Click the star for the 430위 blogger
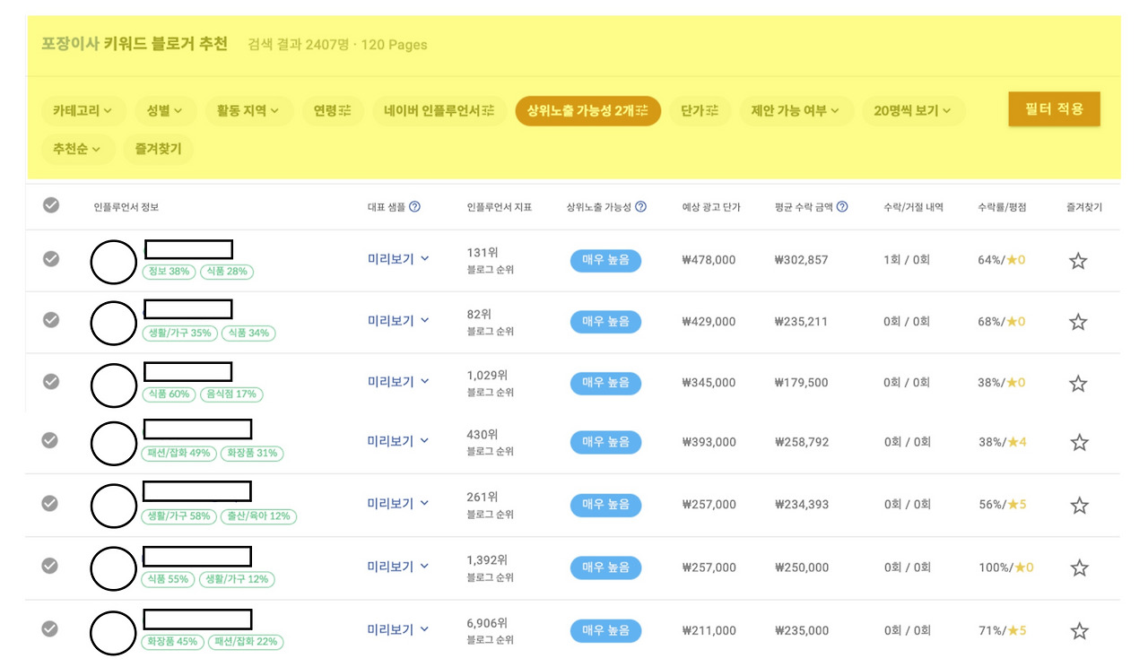Viewport: 1148px width, 667px height. pos(1080,442)
